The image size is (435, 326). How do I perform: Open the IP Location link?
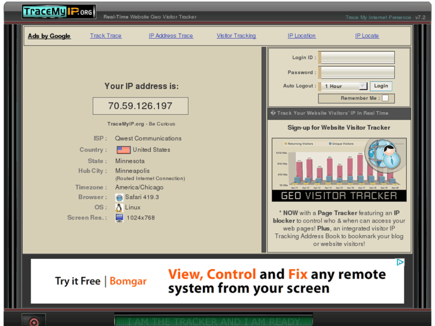302,36
